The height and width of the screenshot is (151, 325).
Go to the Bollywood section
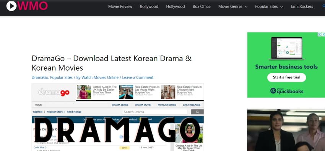pyautogui.click(x=149, y=6)
